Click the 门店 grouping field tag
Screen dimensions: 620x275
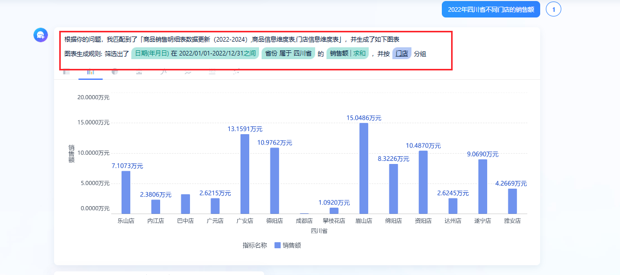(402, 53)
